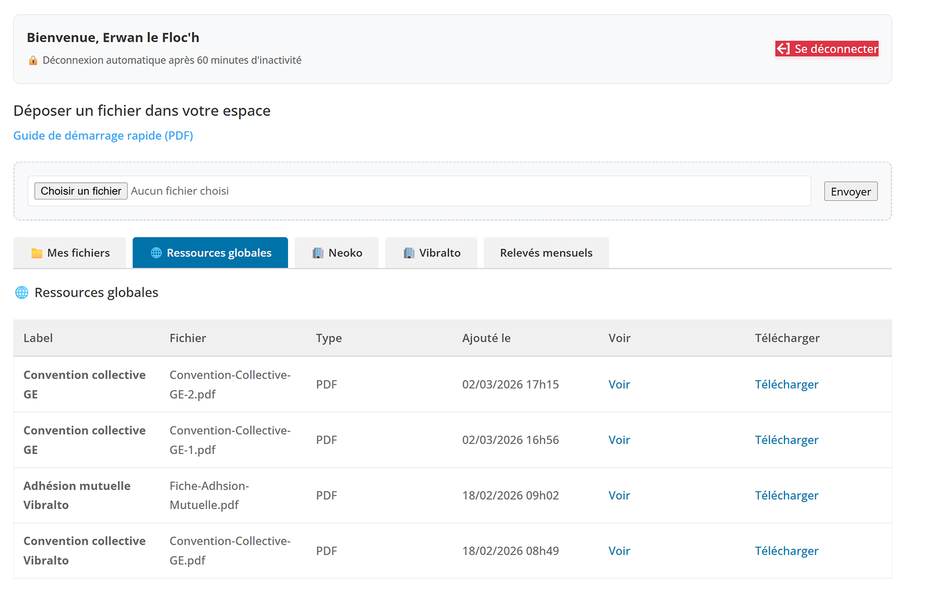948x592 pixels.
Task: Switch to the Mes fichiers tab
Action: (70, 253)
